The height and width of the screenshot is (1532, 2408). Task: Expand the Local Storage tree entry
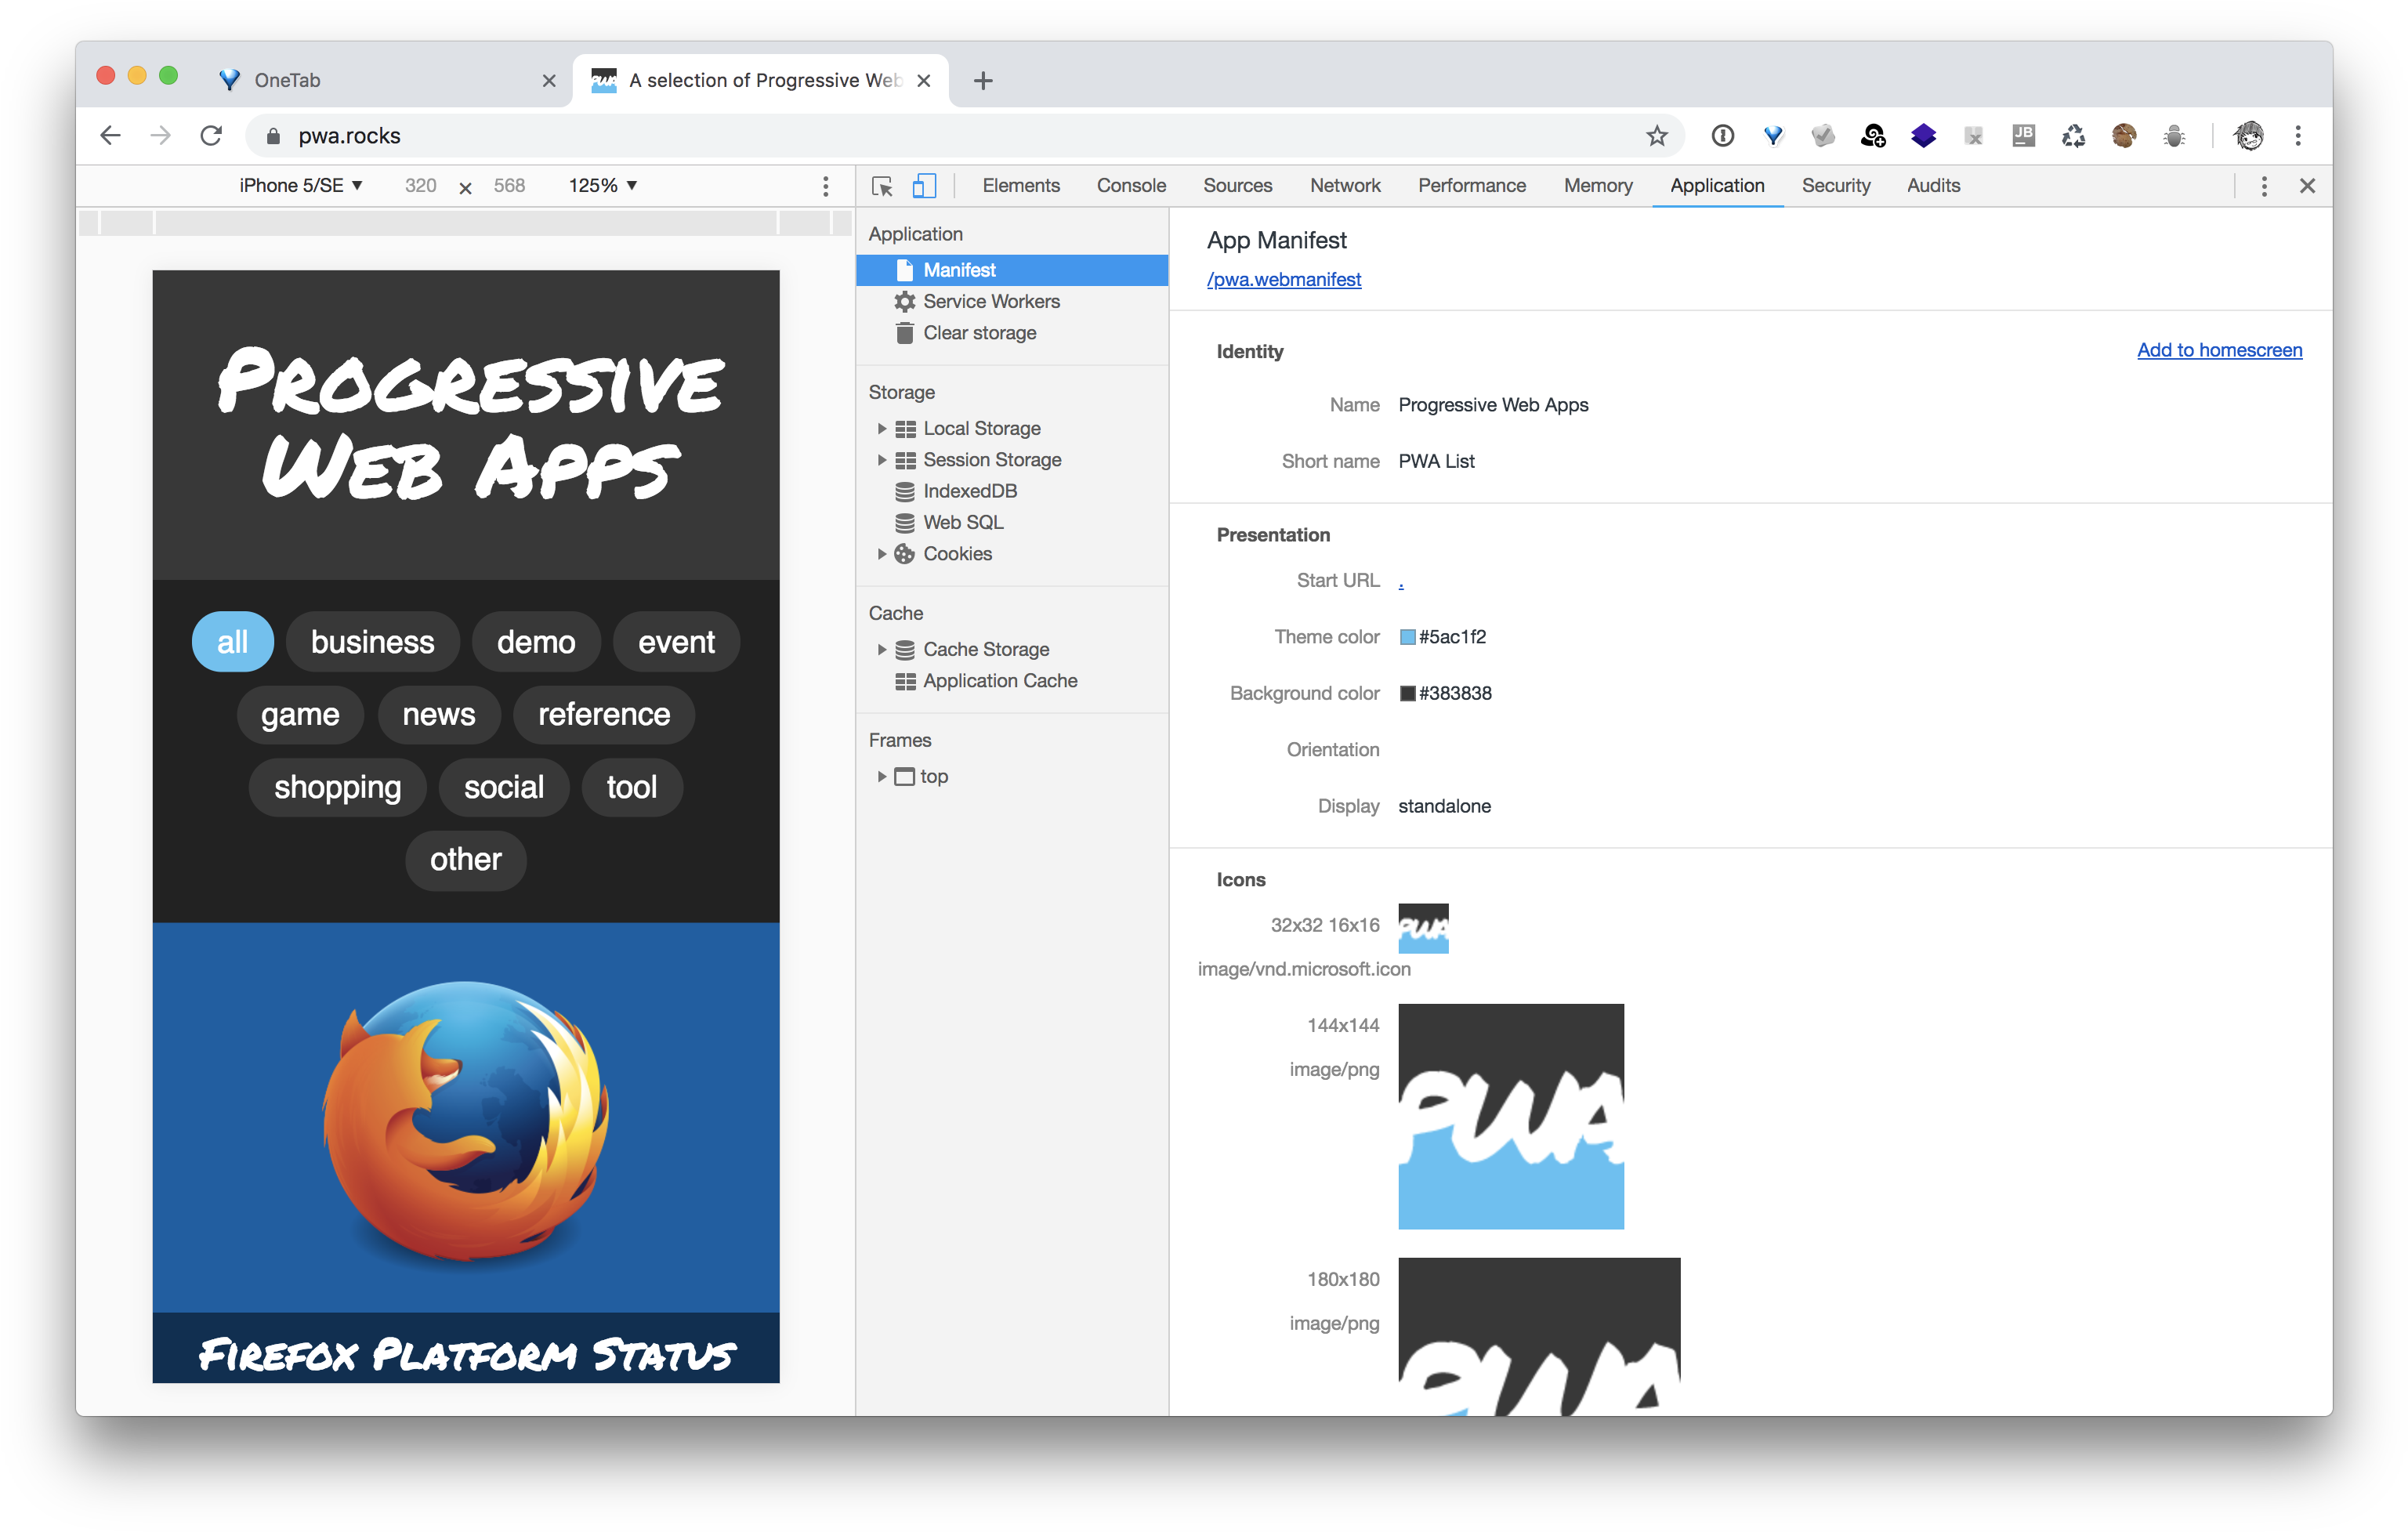click(x=882, y=428)
